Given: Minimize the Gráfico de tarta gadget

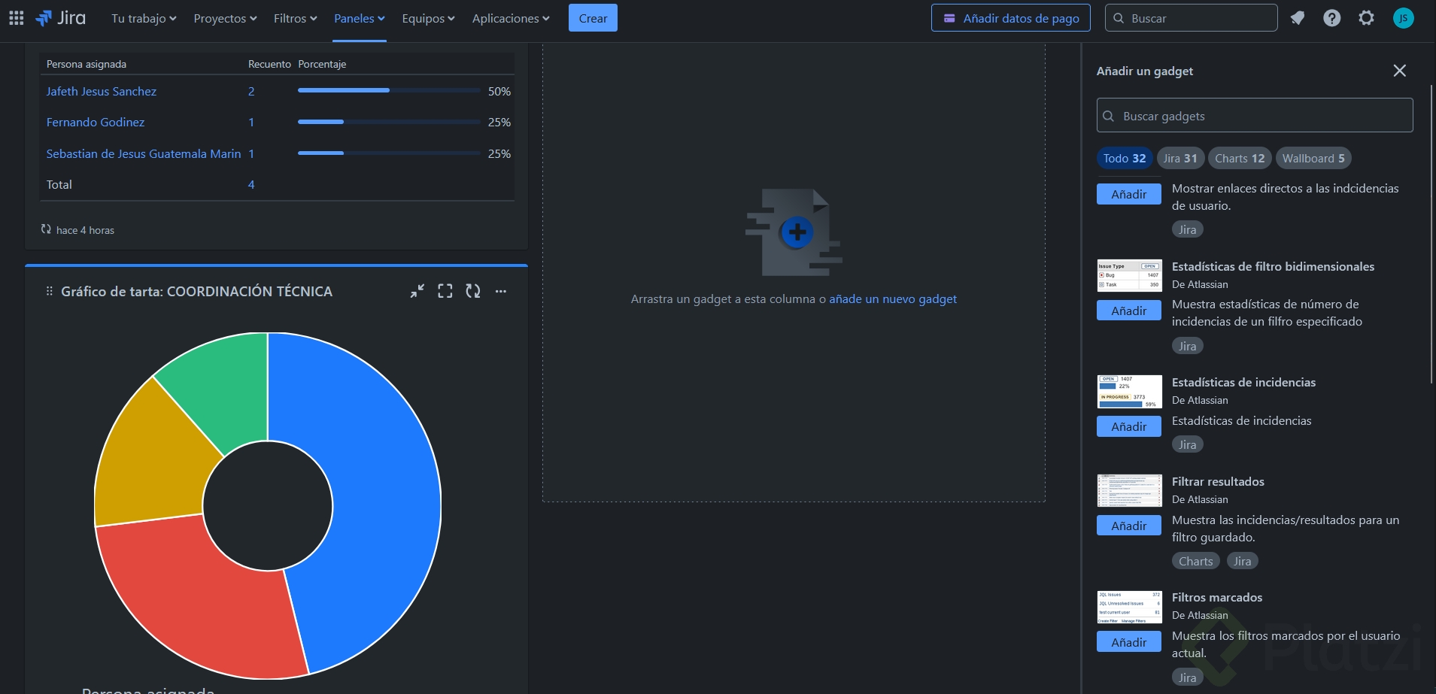Looking at the screenshot, I should (417, 291).
